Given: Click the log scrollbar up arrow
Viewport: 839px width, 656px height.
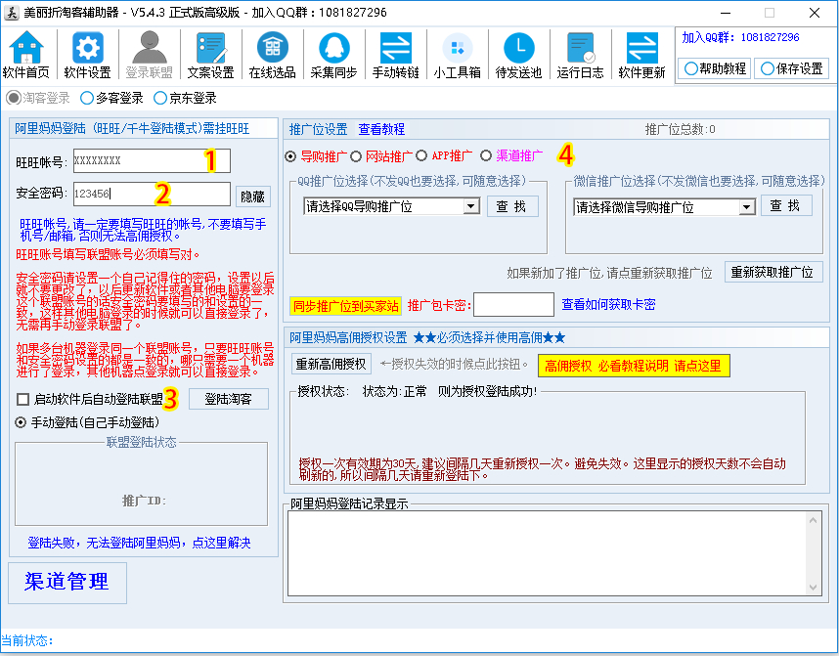Looking at the screenshot, I should click(x=814, y=520).
